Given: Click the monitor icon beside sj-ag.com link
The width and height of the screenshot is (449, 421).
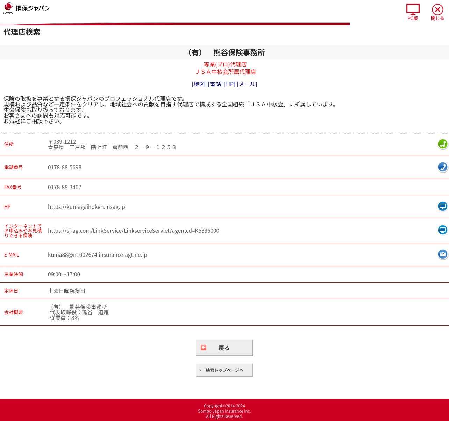Looking at the screenshot, I should tap(443, 230).
